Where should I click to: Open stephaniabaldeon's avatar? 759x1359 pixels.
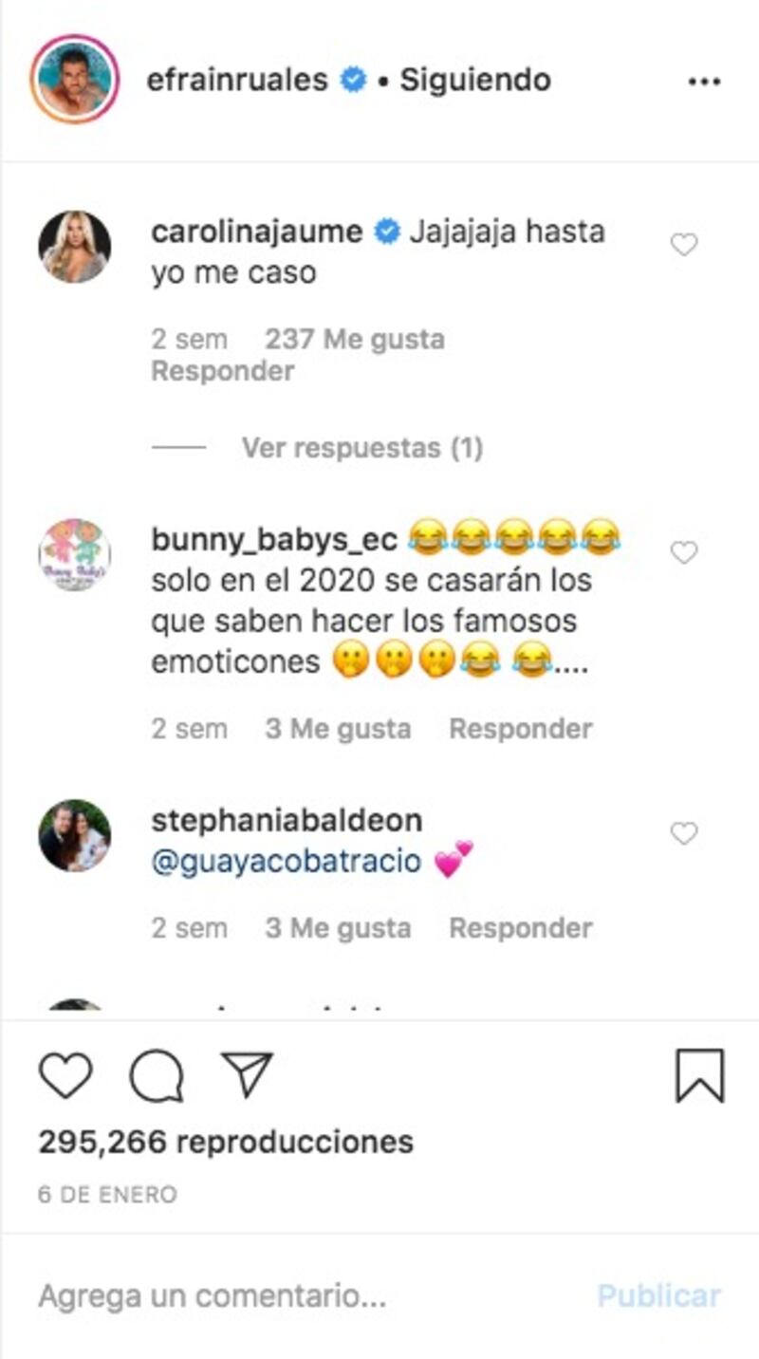point(74,835)
